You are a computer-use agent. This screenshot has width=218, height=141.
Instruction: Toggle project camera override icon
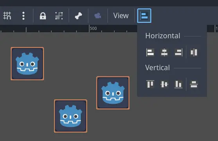98,16
